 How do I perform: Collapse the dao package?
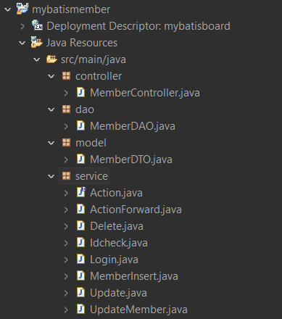(x=51, y=109)
